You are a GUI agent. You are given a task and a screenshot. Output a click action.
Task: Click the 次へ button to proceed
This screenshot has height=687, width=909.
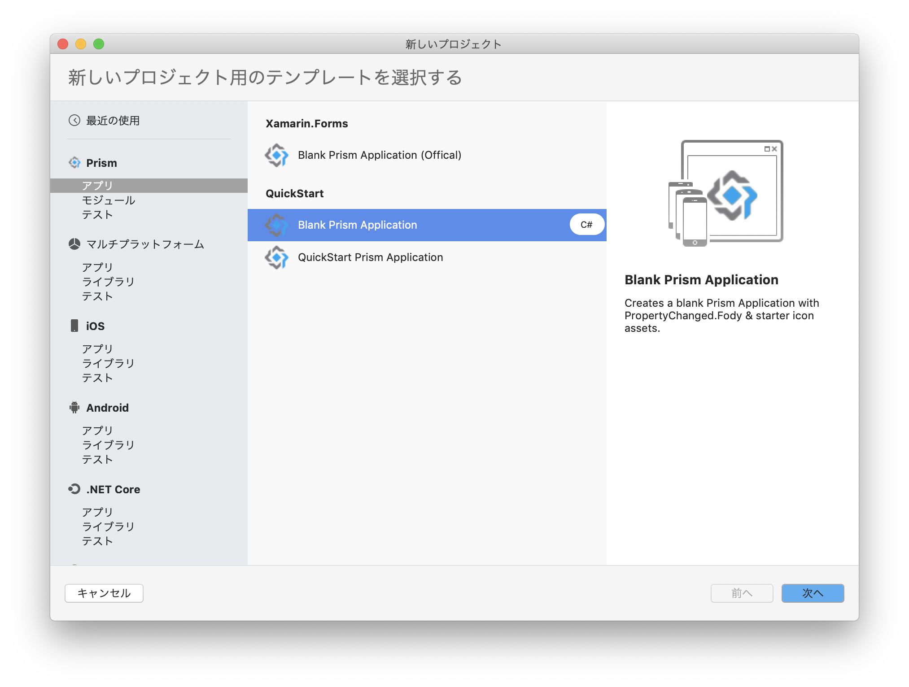[x=813, y=593]
